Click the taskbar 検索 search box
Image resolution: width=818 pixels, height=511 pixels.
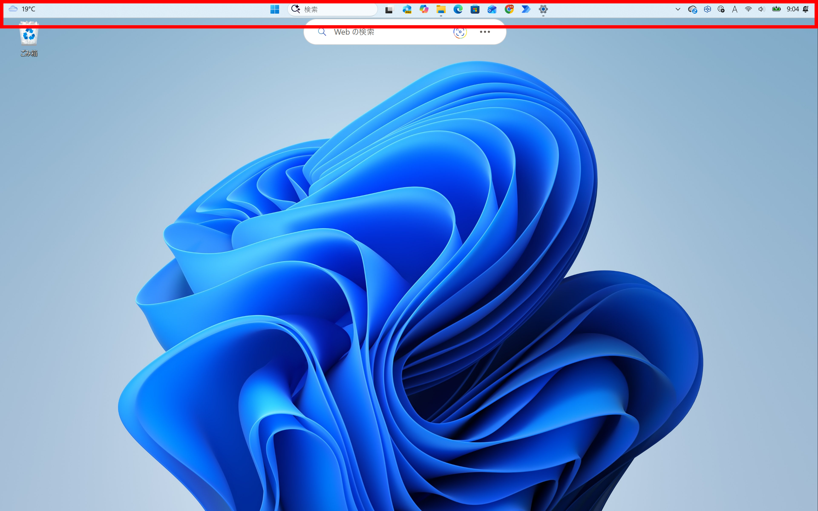point(332,9)
